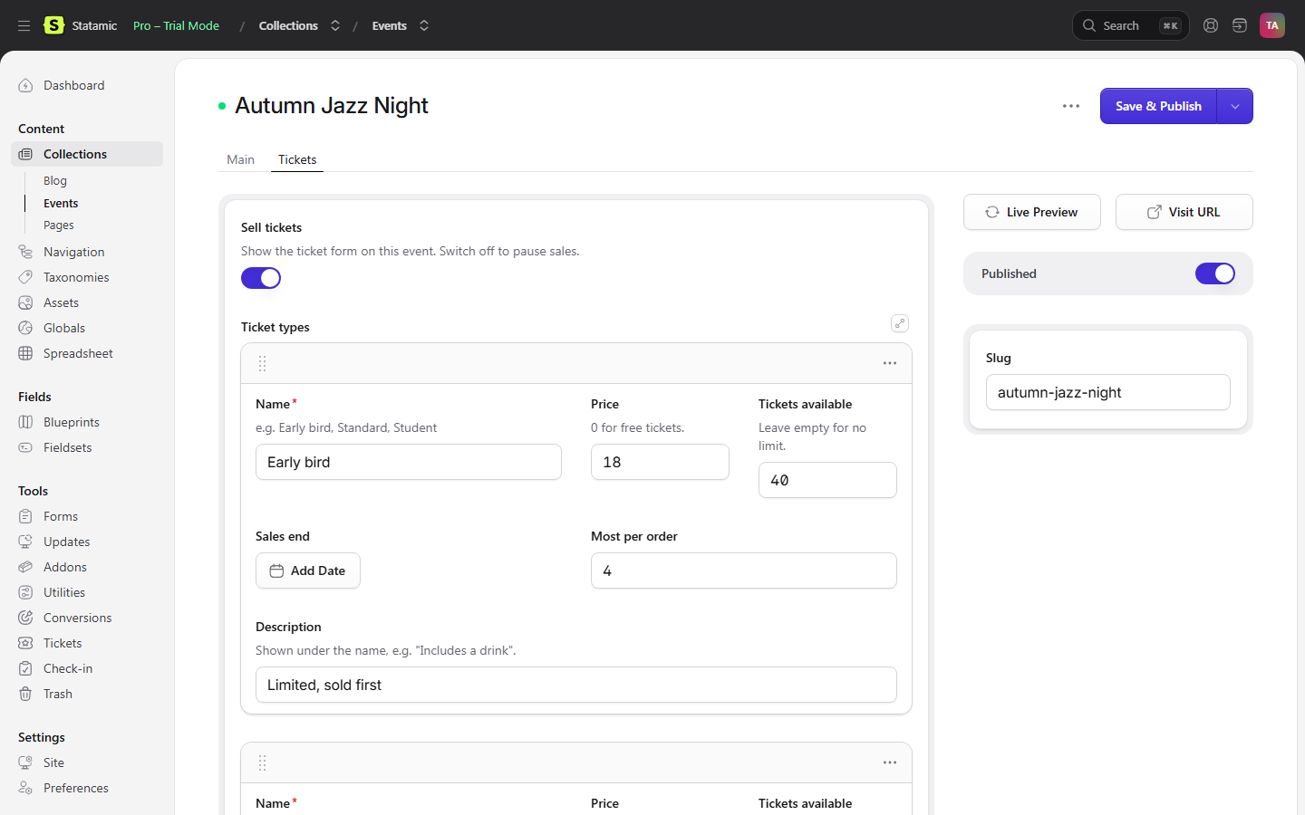Click the Trash bin icon
1305x815 pixels.
pyautogui.click(x=25, y=694)
